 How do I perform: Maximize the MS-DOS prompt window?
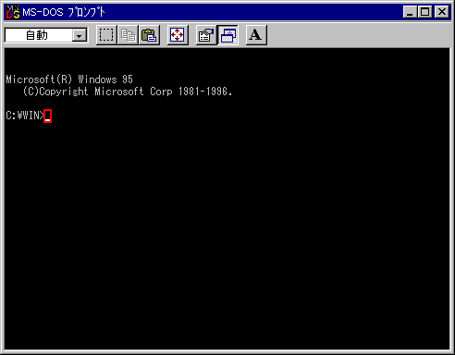point(424,12)
